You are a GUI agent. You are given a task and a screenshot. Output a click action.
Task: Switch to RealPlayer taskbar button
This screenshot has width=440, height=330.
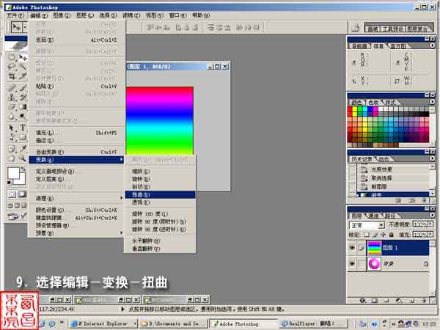point(314,323)
